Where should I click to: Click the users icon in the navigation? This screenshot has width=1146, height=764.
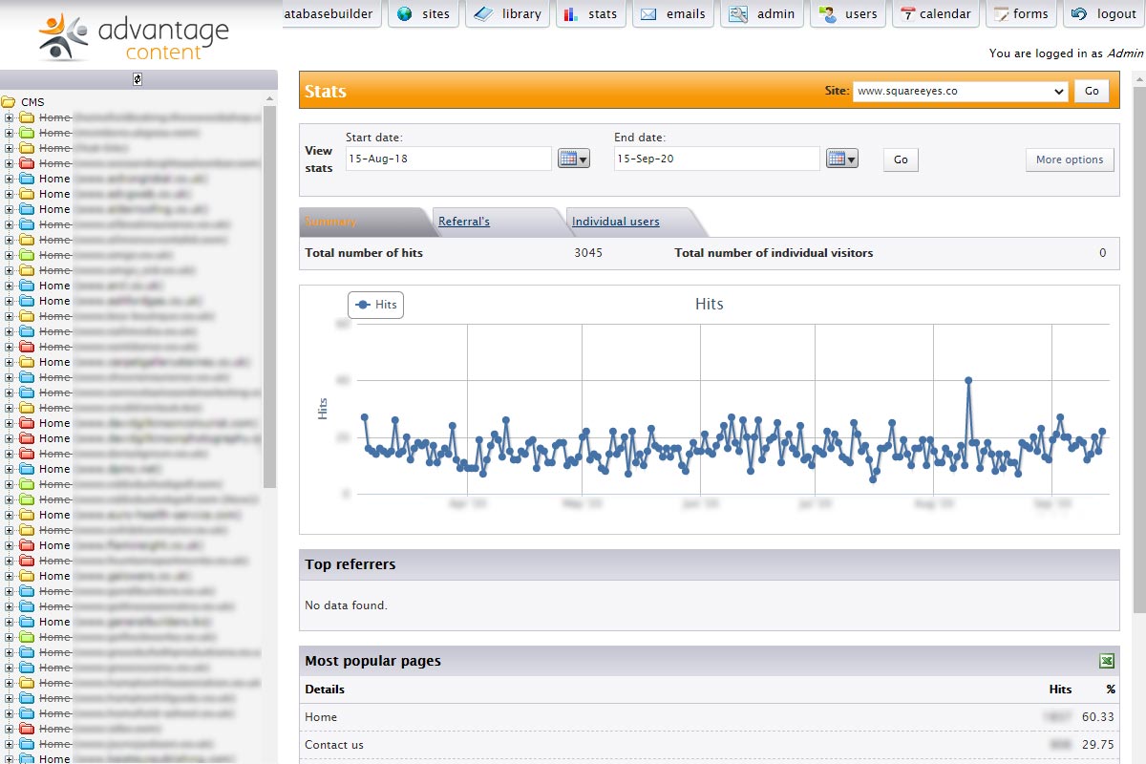tap(827, 14)
